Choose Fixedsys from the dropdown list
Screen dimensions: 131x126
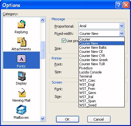pos(102,68)
